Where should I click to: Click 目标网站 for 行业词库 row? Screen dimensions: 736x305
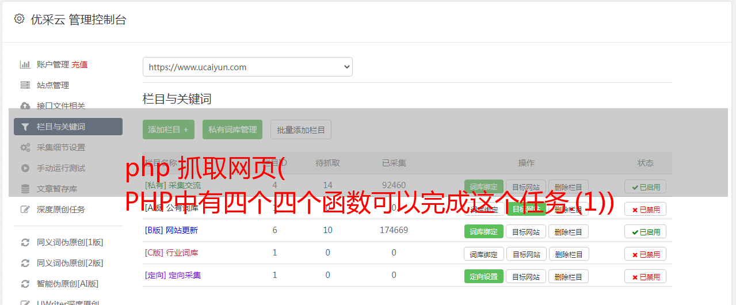526,254
